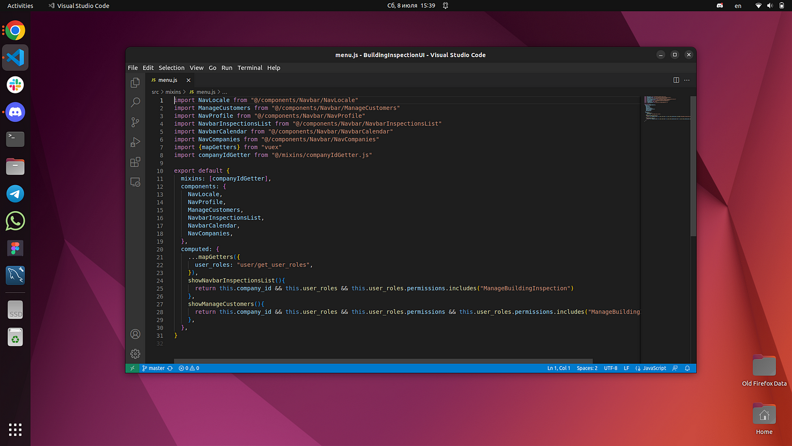Launch Discord from the Ubuntu dock
792x446 pixels.
click(x=15, y=112)
